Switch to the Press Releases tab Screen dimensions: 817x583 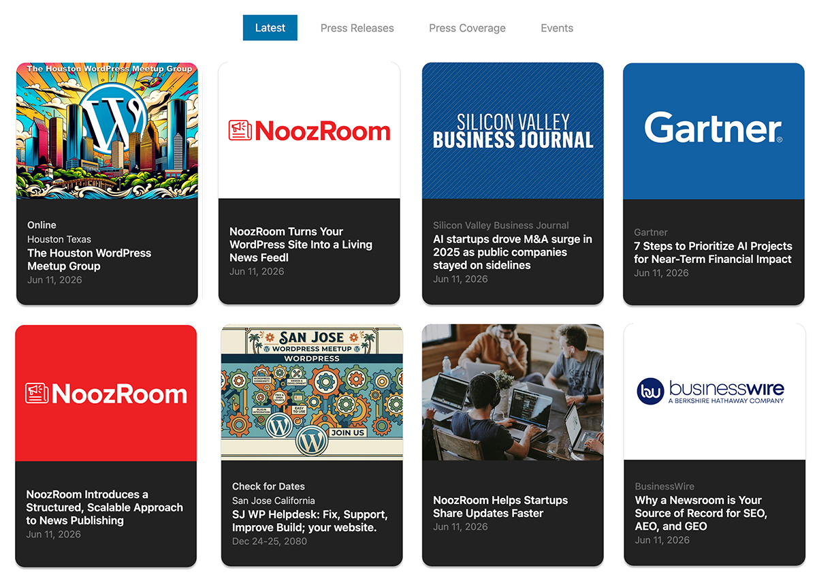357,28
